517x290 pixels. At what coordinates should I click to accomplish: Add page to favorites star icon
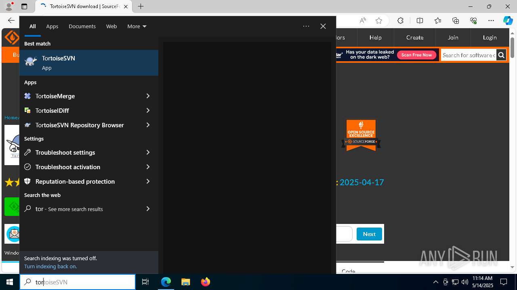[x=378, y=21]
